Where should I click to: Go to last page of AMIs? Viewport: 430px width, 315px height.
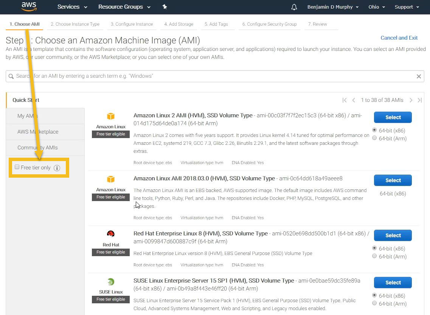click(419, 100)
